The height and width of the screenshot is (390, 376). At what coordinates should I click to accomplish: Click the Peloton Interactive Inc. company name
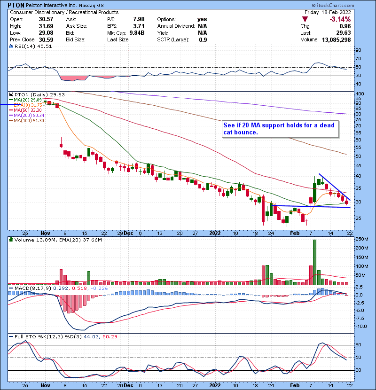click(x=52, y=5)
